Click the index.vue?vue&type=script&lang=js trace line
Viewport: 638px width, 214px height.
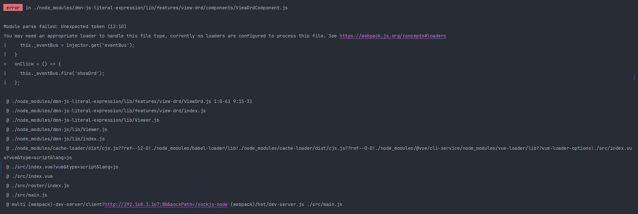[65, 167]
